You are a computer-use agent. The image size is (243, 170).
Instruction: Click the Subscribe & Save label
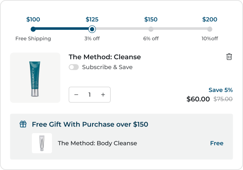tap(107, 67)
